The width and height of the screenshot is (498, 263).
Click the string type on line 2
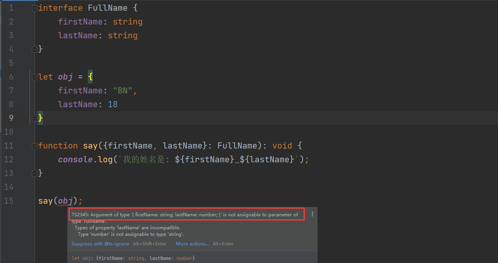click(128, 22)
